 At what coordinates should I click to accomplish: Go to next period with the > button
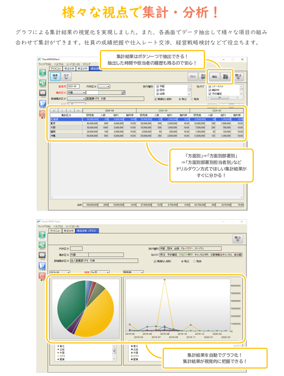(x=70, y=111)
